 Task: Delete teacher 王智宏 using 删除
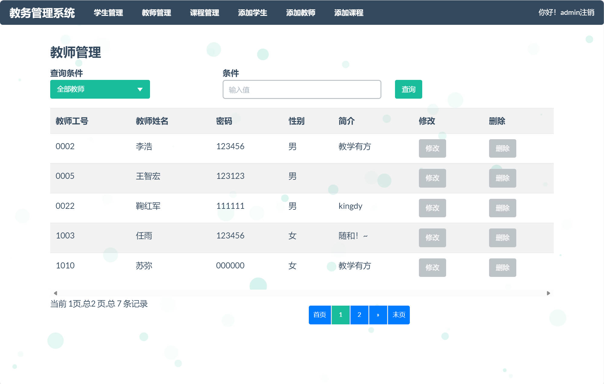(502, 178)
